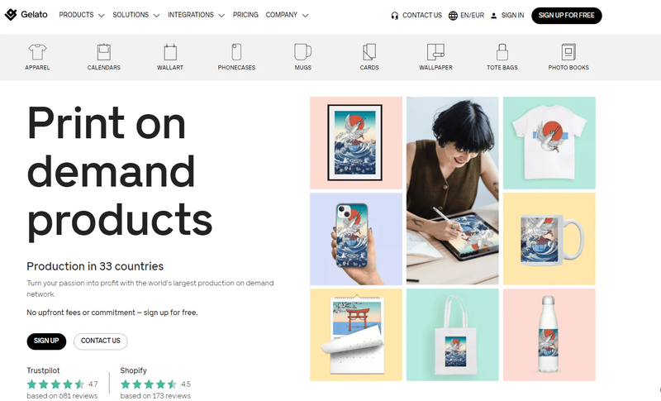
Task: Select the Wallpaper category icon
Action: click(x=435, y=52)
